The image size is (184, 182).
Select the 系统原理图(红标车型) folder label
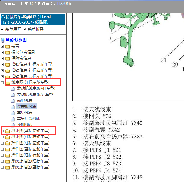(30, 161)
